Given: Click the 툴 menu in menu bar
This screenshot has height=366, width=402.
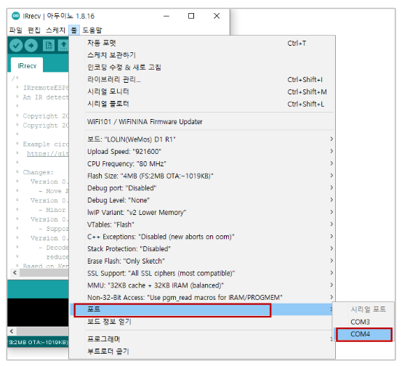Looking at the screenshot, I should (74, 30).
